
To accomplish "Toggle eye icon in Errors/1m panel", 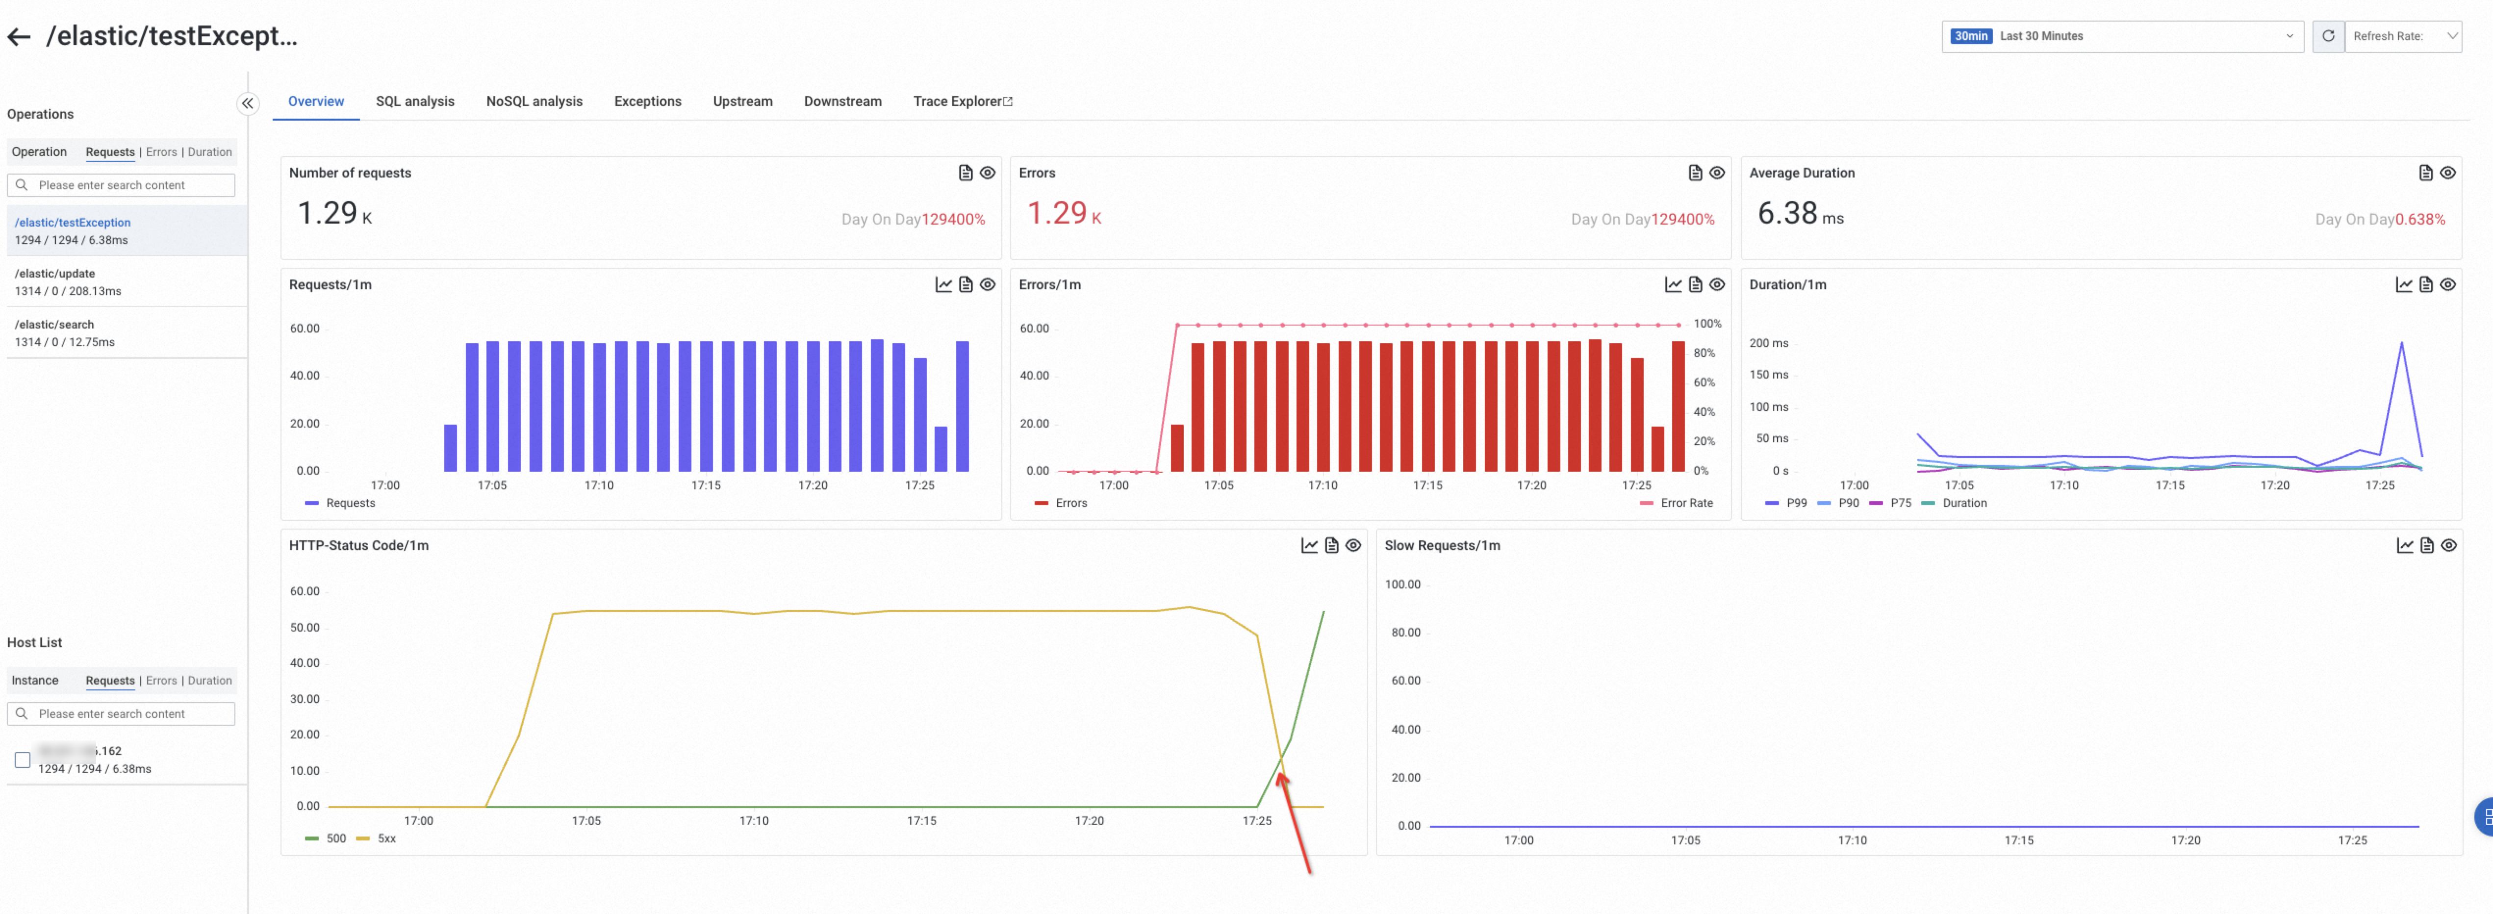I will tap(1717, 285).
